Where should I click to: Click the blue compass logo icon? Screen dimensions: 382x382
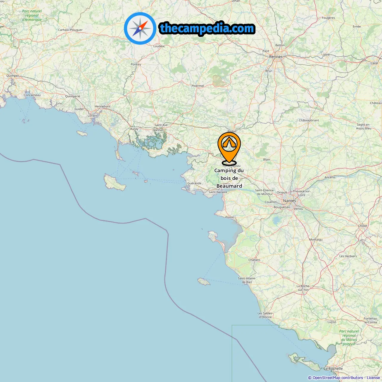point(140,28)
